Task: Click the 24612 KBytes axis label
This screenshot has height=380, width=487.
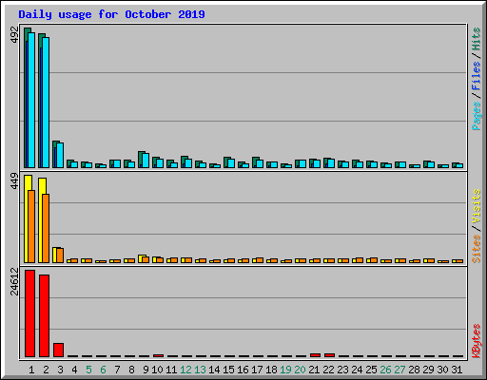Action: click(14, 281)
